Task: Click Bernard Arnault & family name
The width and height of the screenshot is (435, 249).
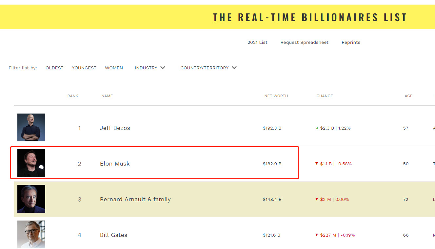Action: pos(135,199)
